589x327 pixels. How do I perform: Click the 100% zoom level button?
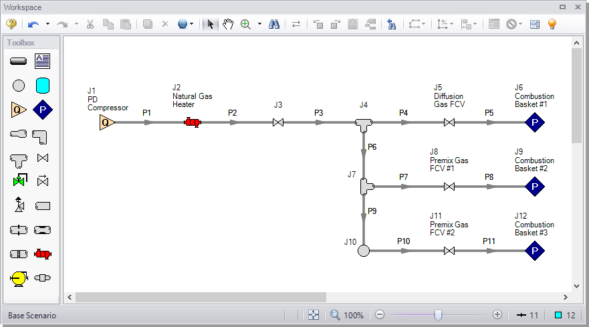347,315
